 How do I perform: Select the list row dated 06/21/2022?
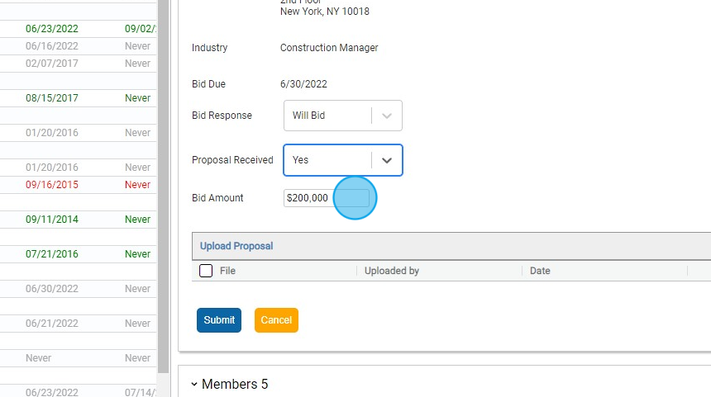pos(52,324)
